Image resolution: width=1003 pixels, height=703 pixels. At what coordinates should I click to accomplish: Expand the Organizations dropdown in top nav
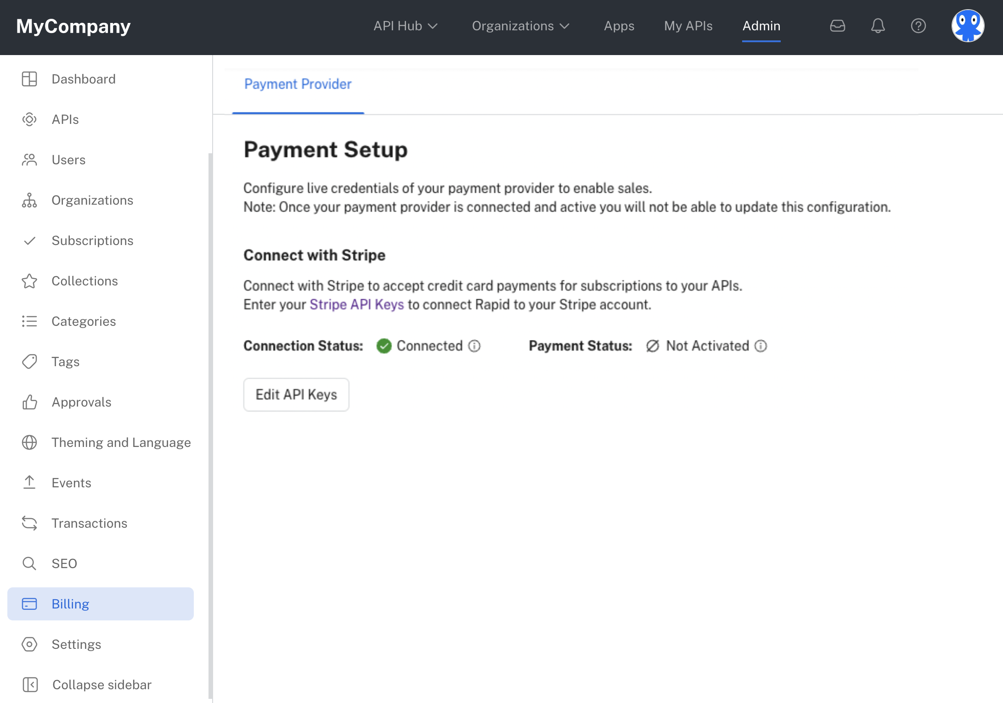click(x=520, y=26)
